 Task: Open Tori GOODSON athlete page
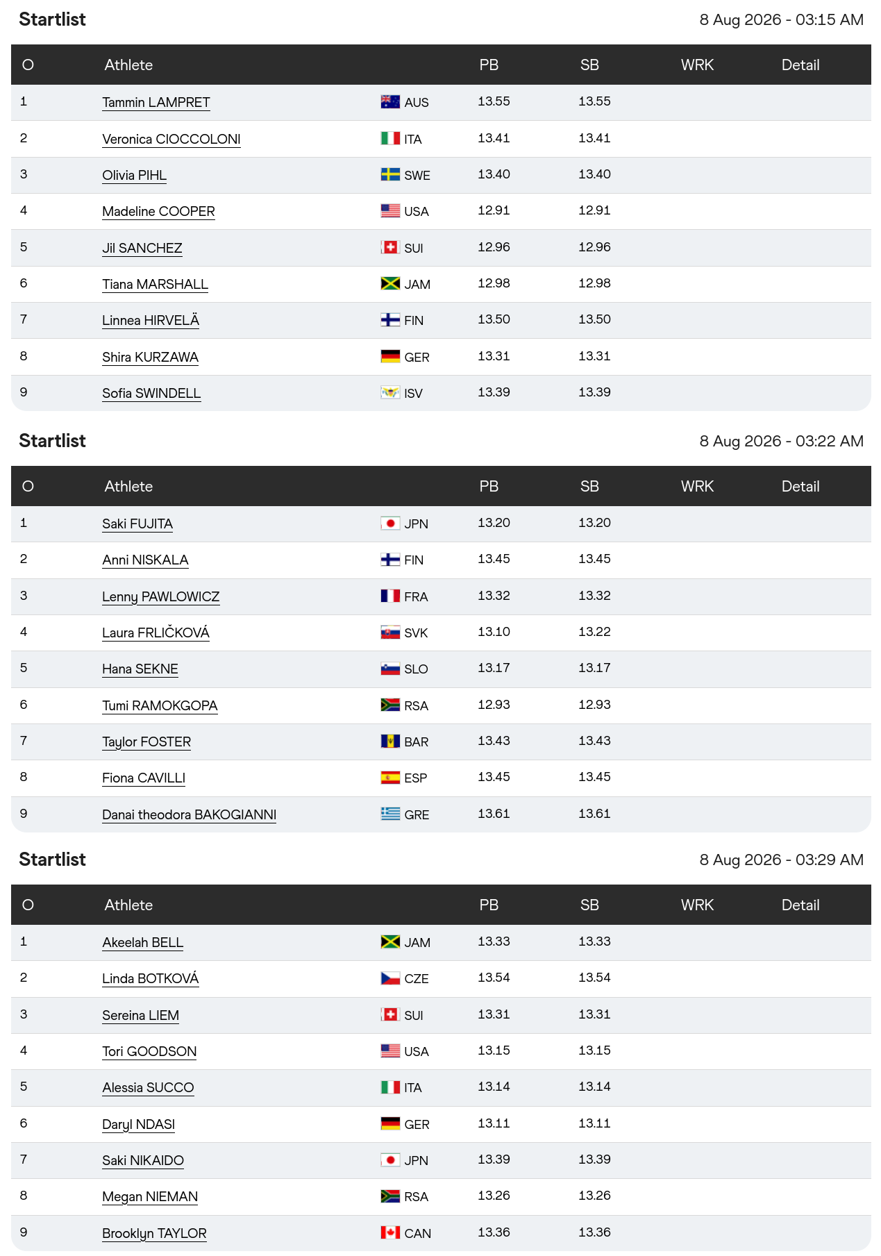149,1051
